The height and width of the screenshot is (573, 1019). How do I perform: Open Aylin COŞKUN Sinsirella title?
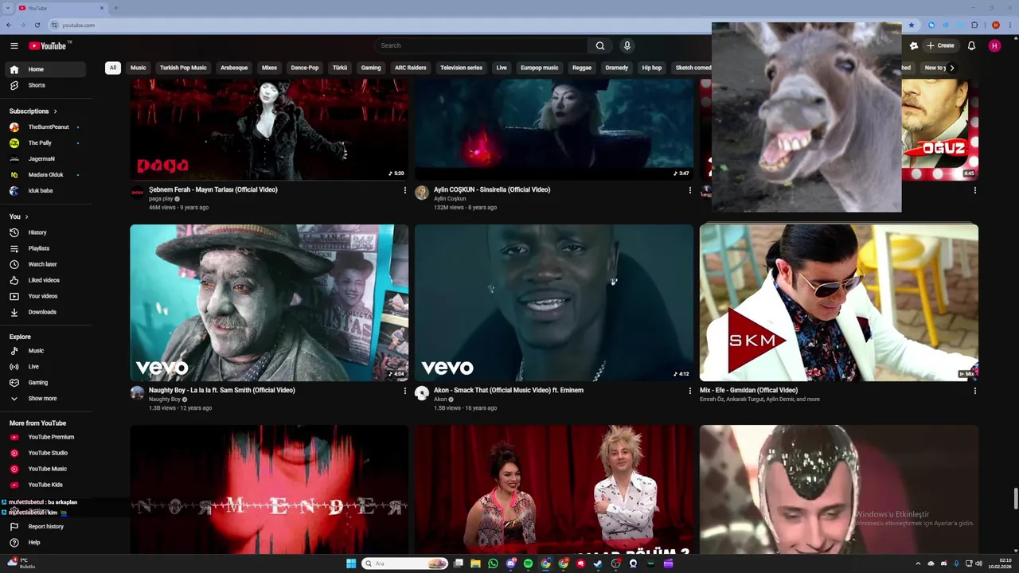coord(492,190)
